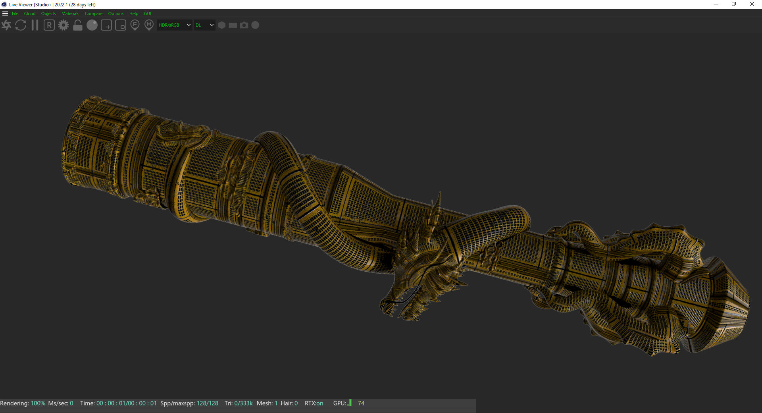
Task: Open the HDR/sRGB color space dropdown
Action: tap(175, 25)
